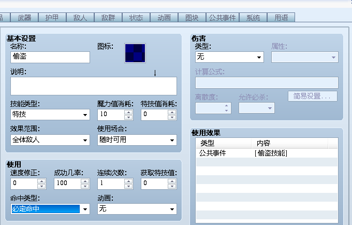The width and height of the screenshot is (352, 225).
Task: Decrease the 特技值消耗 value with down arrow
Action: point(172,117)
